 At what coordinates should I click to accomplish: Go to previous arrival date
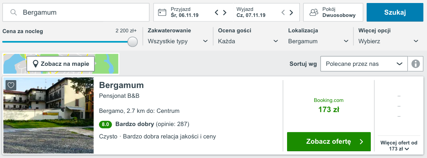point(217,12)
